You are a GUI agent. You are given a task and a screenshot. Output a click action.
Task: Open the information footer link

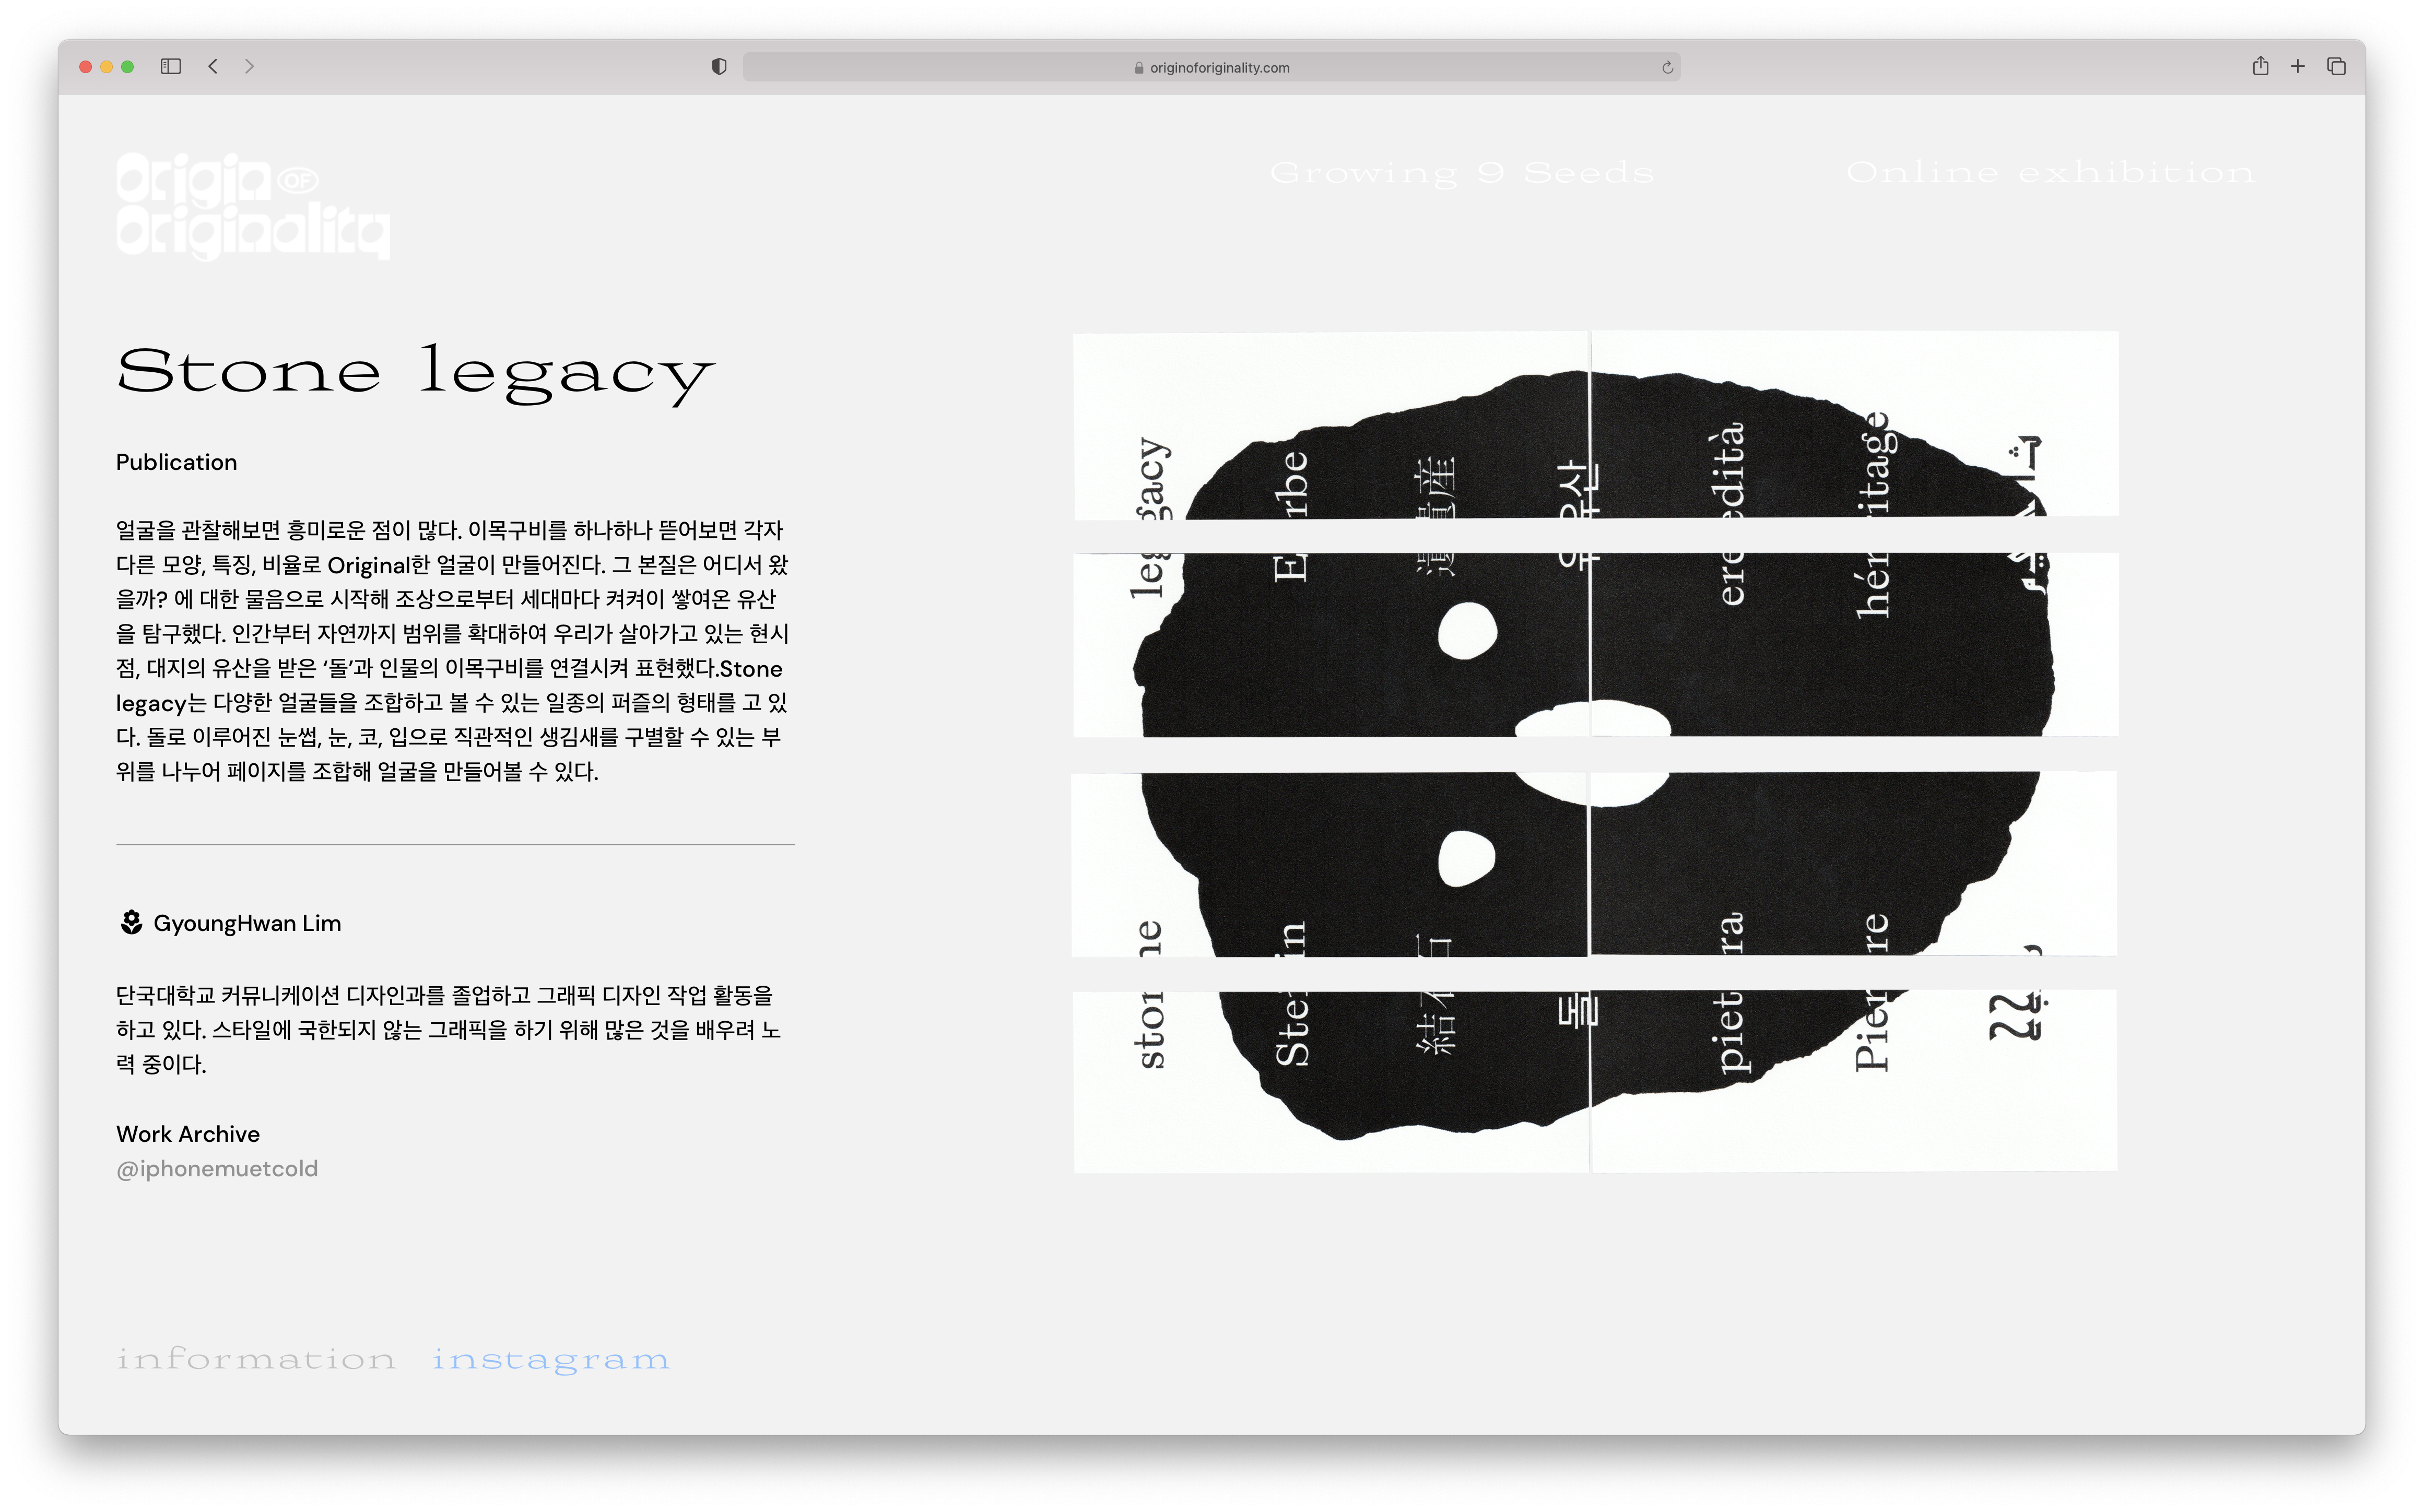256,1359
